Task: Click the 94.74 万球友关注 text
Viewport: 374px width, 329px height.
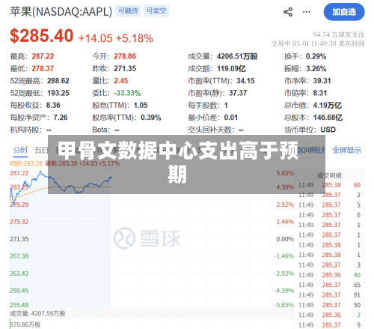Action: coord(339,34)
